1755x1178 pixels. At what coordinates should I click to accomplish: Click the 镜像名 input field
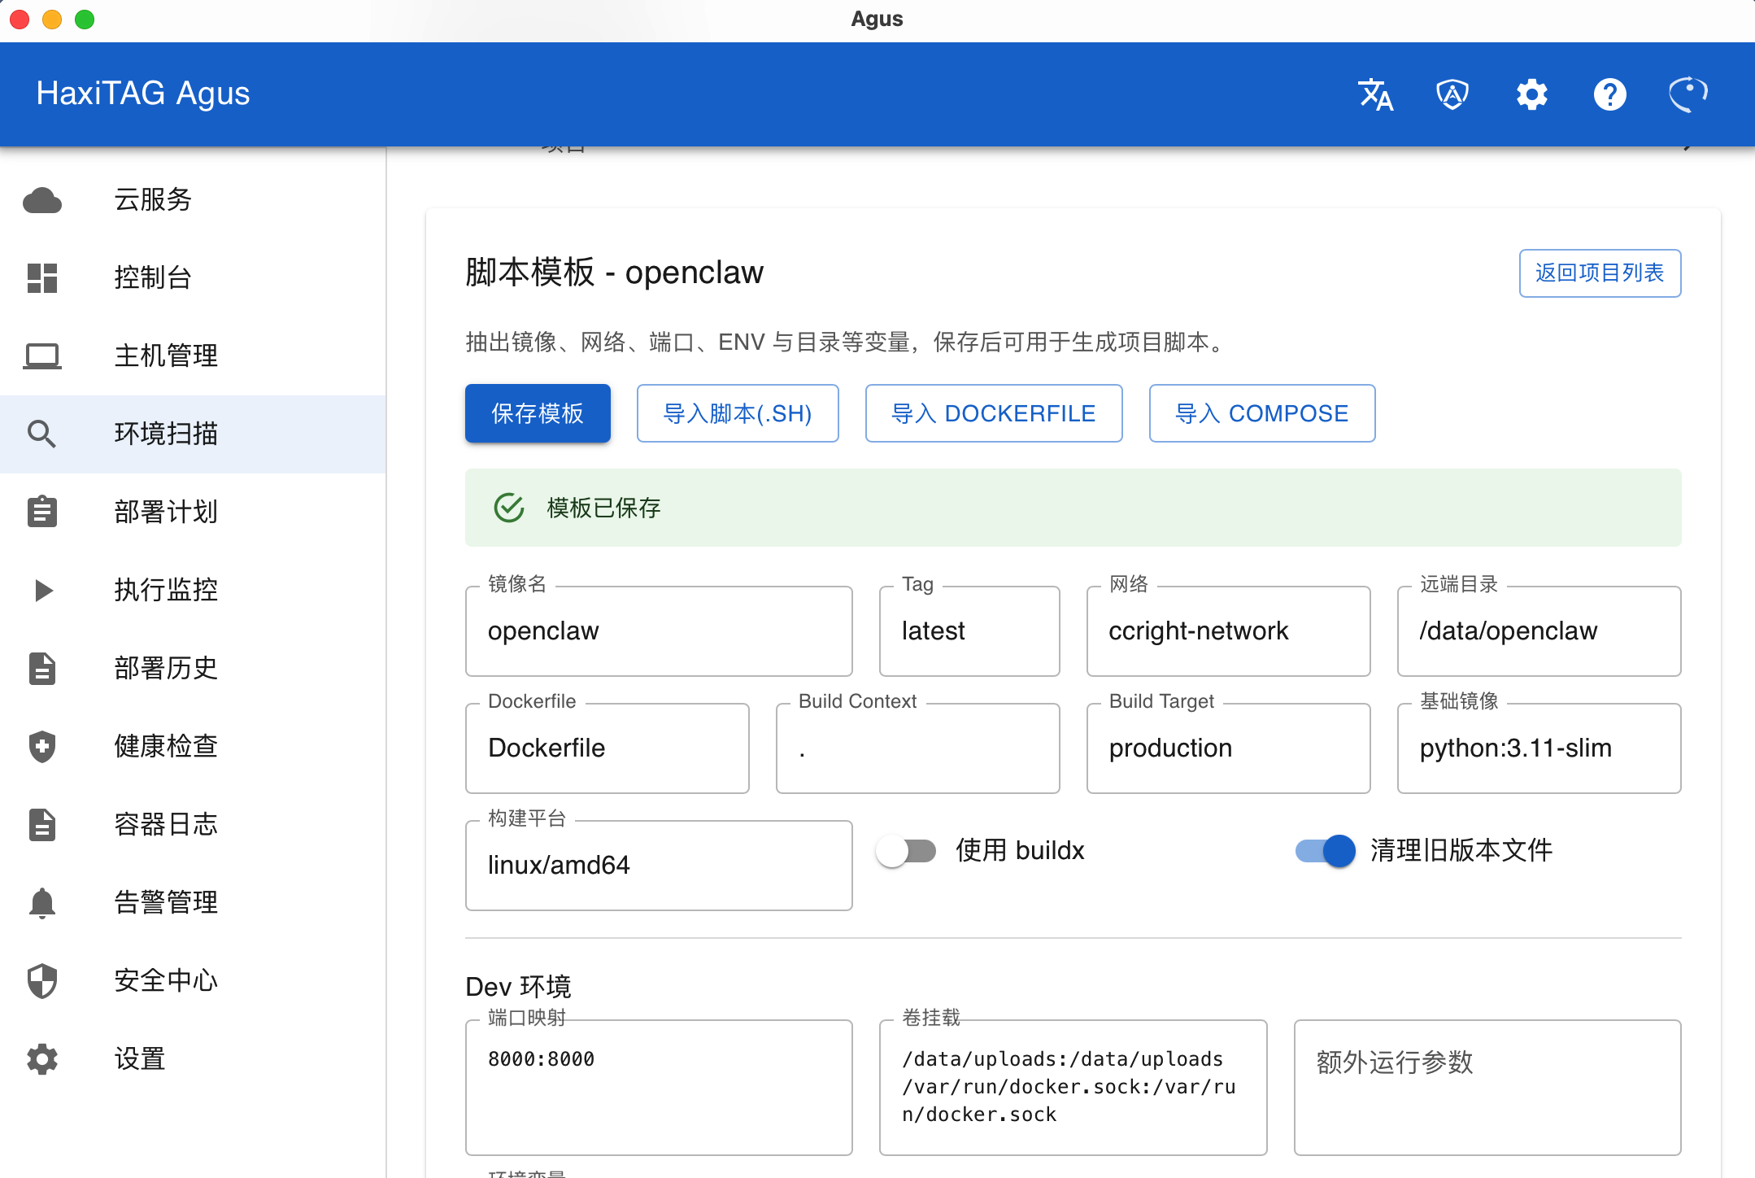pos(658,631)
